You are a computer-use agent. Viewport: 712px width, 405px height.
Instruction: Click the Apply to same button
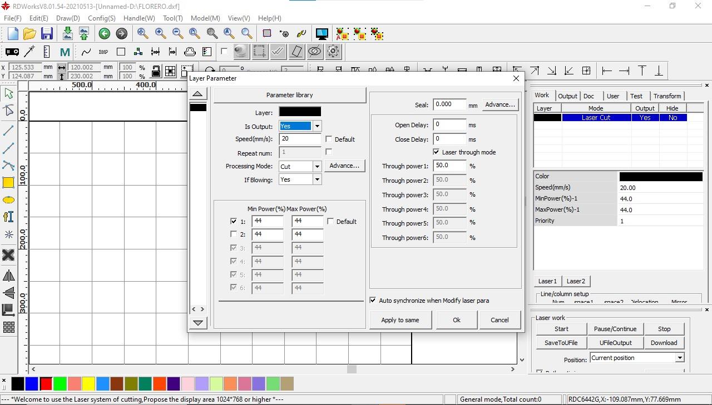click(400, 320)
